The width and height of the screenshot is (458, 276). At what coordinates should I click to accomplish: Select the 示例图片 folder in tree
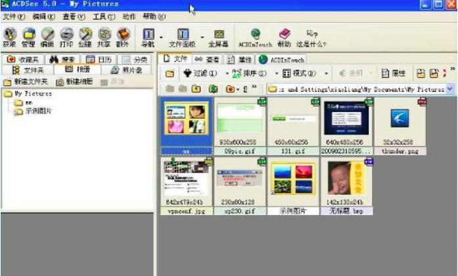tap(38, 111)
